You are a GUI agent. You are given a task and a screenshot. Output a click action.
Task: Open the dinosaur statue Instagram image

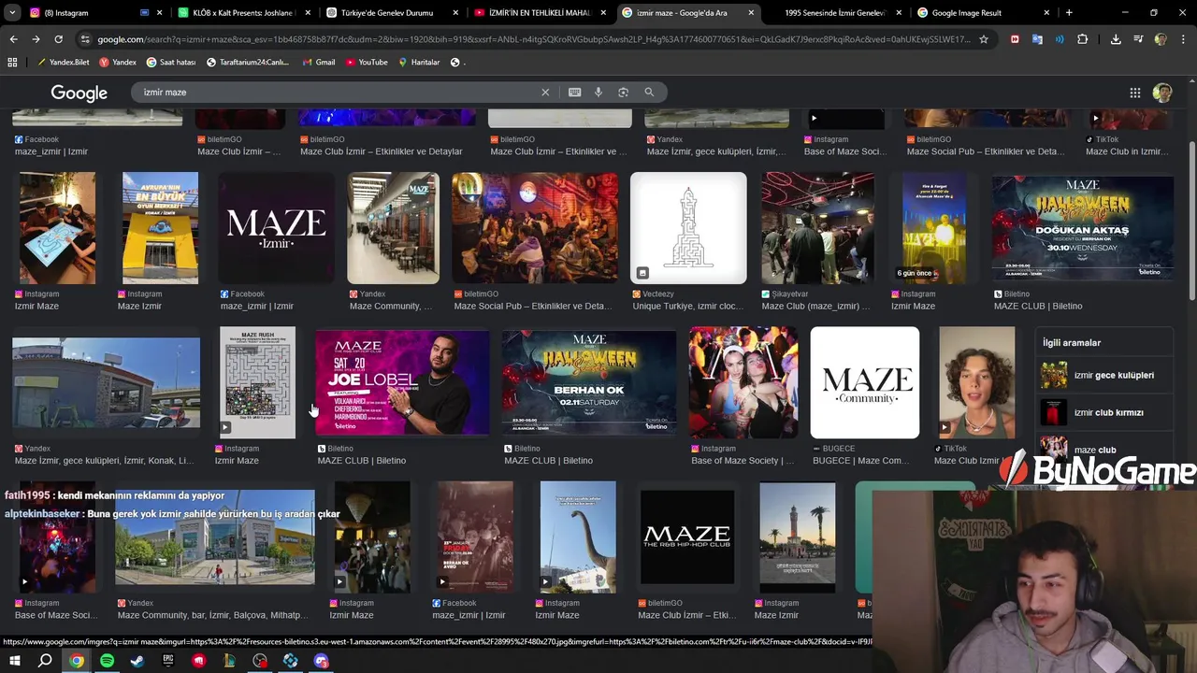tap(578, 537)
